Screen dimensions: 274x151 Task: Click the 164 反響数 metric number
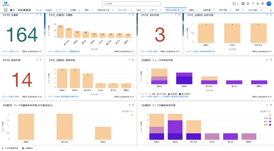22,35
